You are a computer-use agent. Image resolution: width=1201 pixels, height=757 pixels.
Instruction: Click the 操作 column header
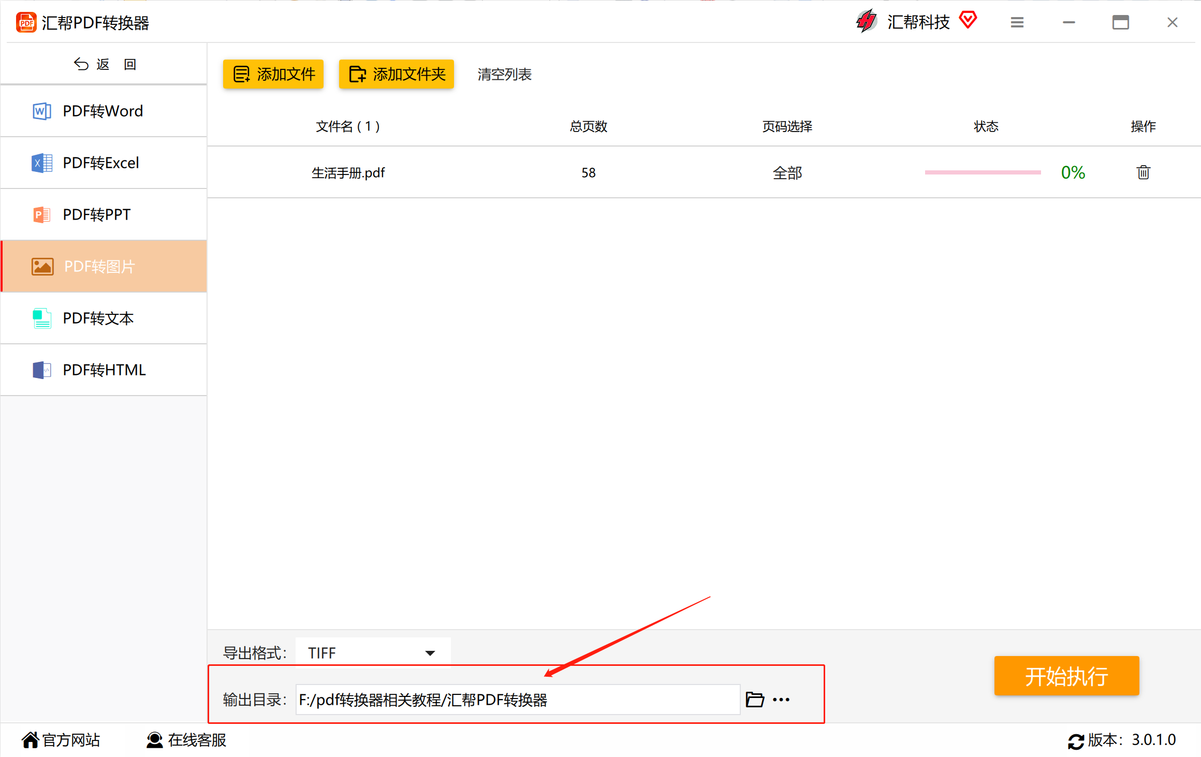tap(1143, 126)
